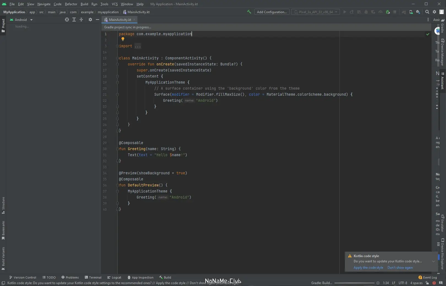Viewport: 446px width, 286px height.
Task: Click Expand All icon in Project panel
Action: pyautogui.click(x=74, y=20)
